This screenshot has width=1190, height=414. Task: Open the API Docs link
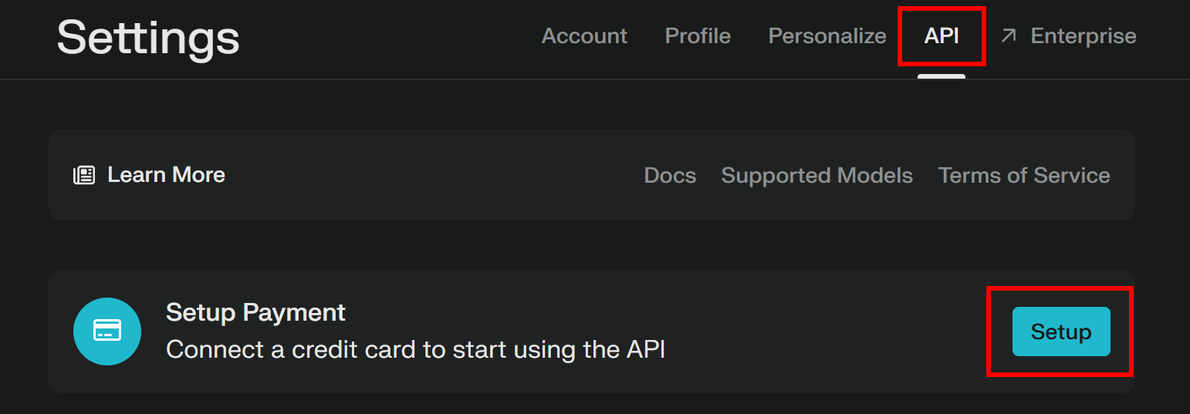pos(670,176)
